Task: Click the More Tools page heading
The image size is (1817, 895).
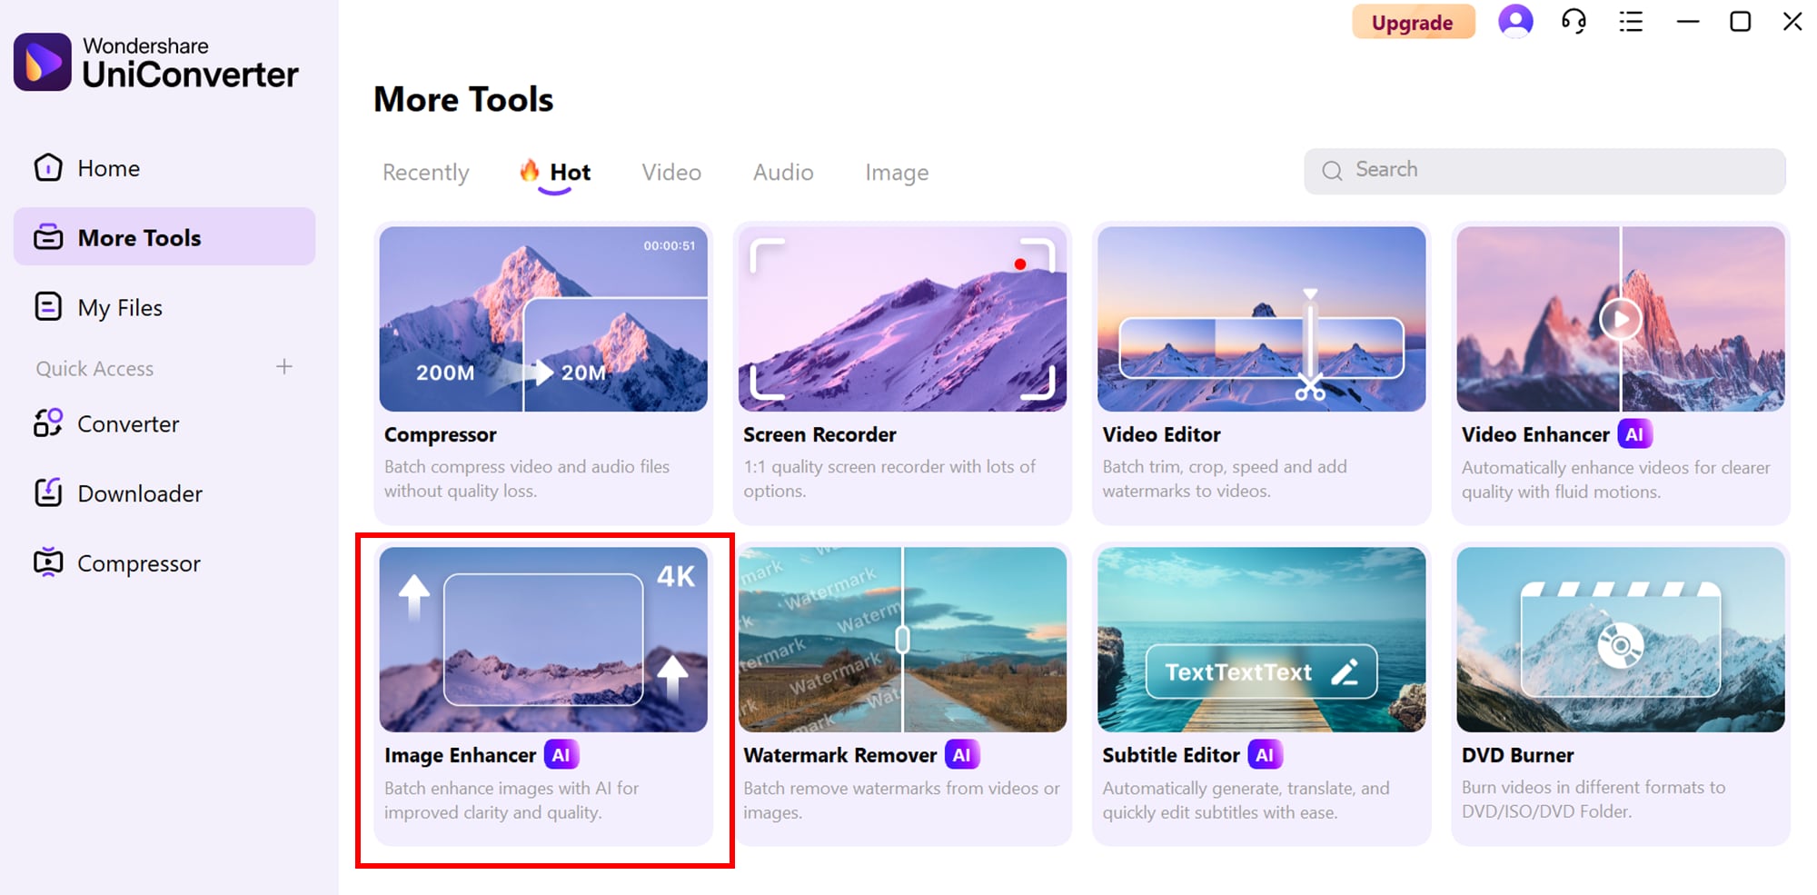Action: (x=463, y=99)
